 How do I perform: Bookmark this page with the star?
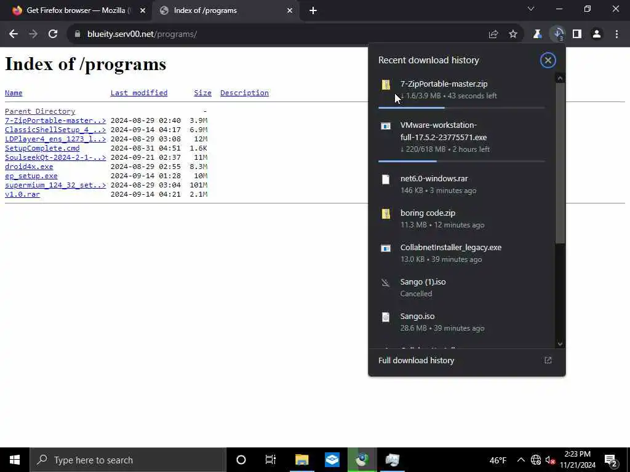(x=513, y=34)
